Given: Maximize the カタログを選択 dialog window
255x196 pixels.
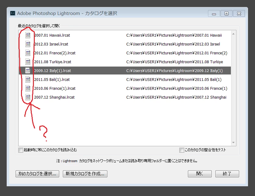Looking at the screenshot, I should 226,13.
